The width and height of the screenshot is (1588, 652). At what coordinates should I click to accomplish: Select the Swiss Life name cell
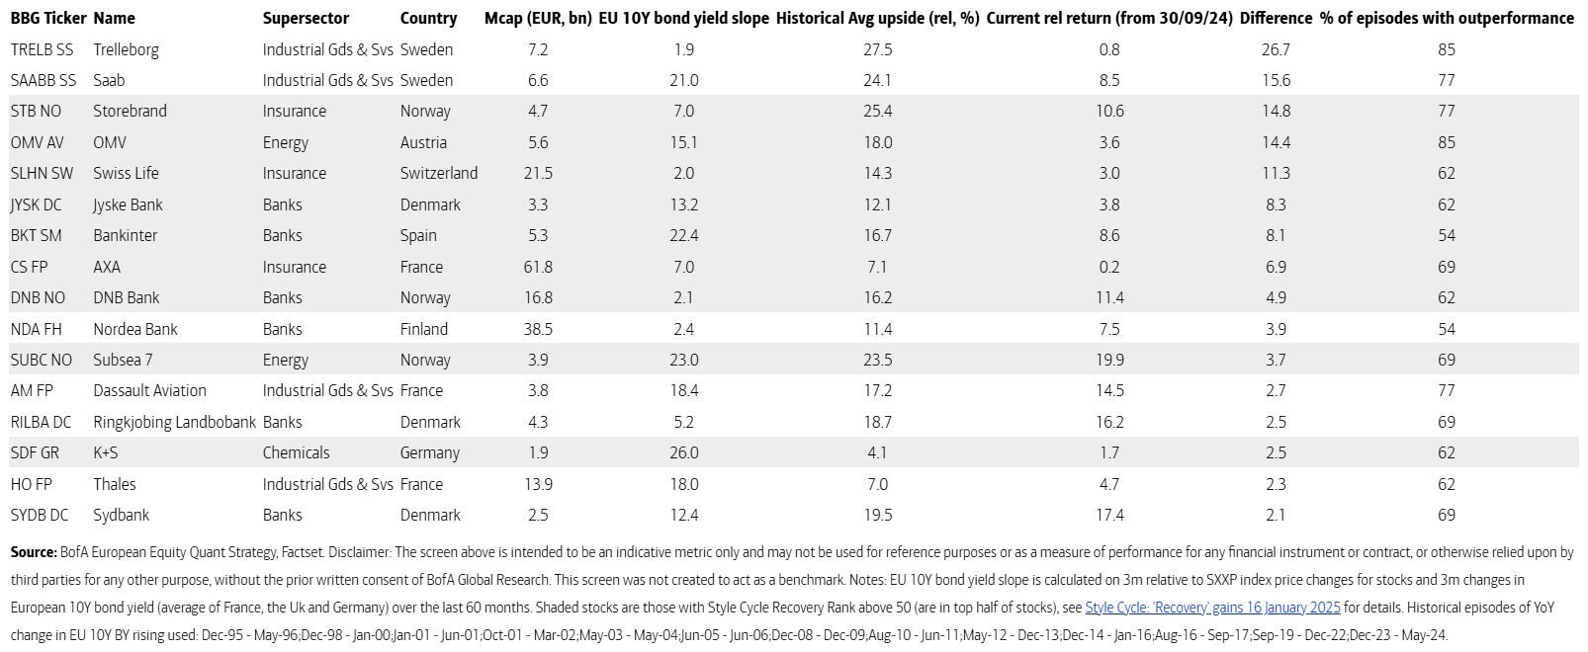click(126, 173)
